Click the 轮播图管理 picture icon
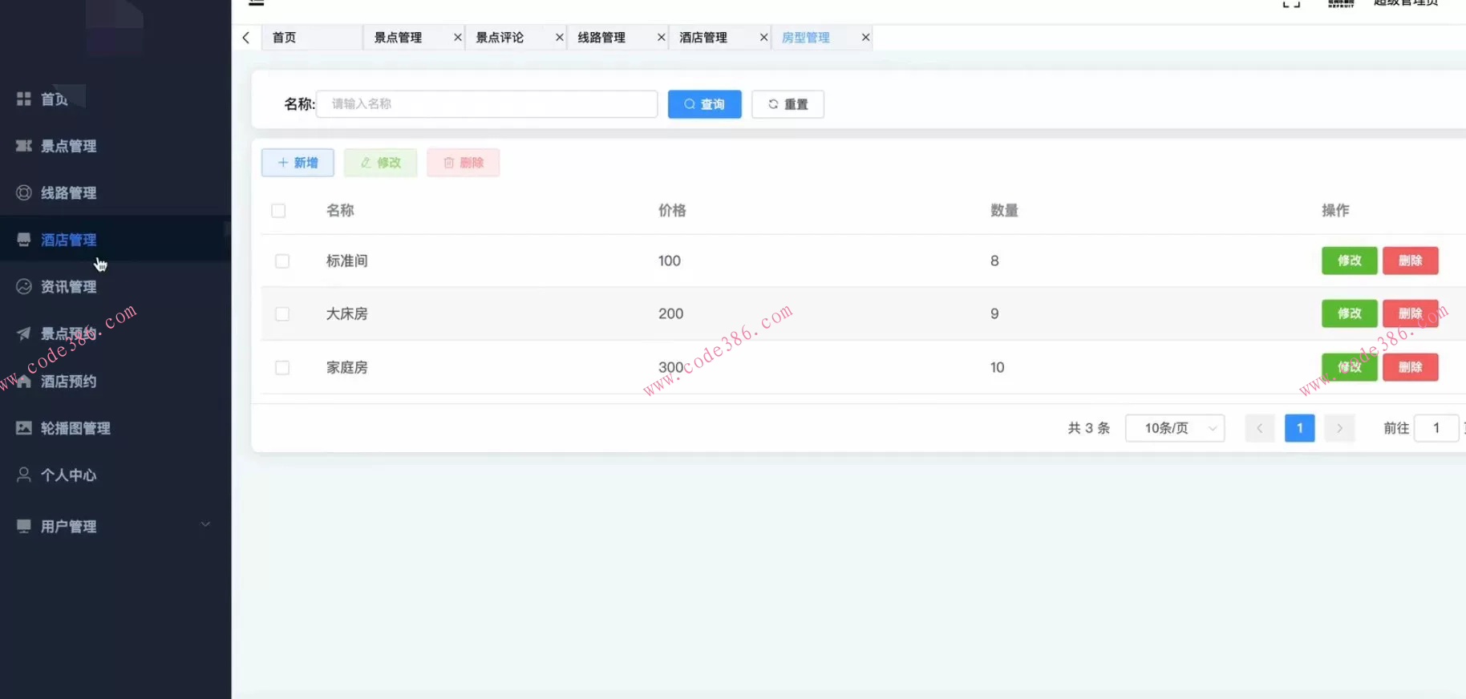The width and height of the screenshot is (1466, 699). coord(24,428)
